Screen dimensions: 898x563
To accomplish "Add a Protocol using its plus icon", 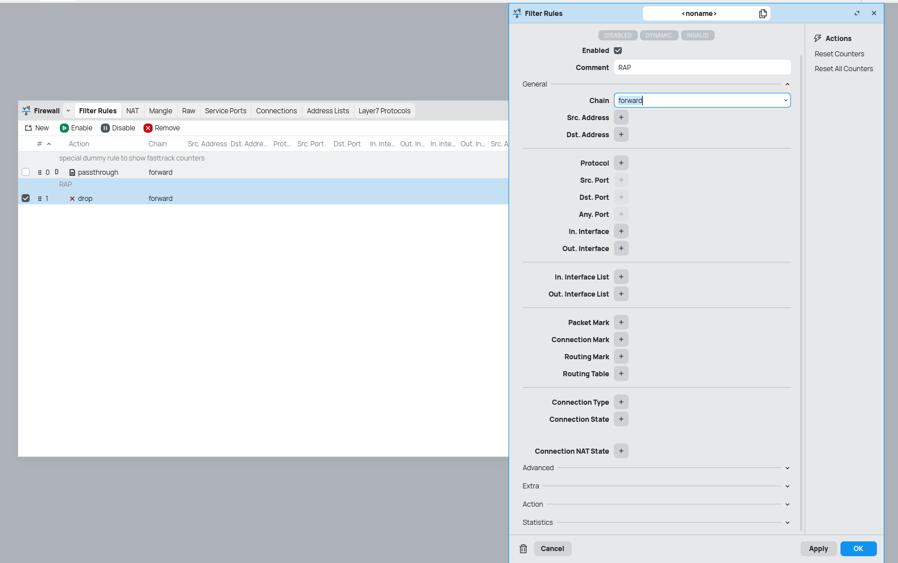I will coord(621,163).
